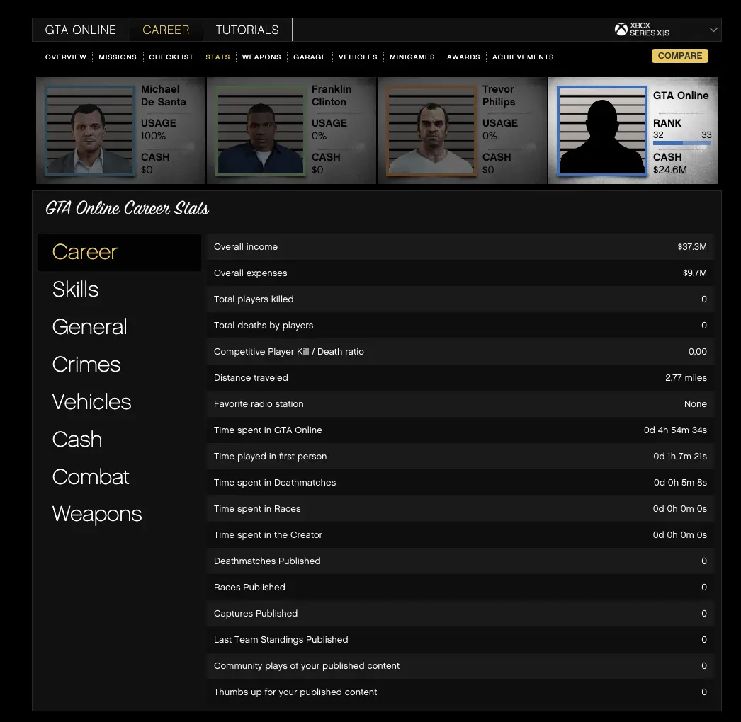Screen dimensions: 741x722
Task: Click the Deathmatches Published row
Action: 460,561
